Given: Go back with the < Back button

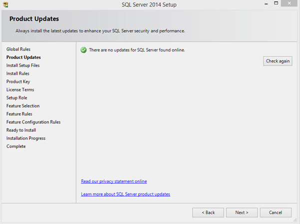Looking at the screenshot, I should [208, 212].
